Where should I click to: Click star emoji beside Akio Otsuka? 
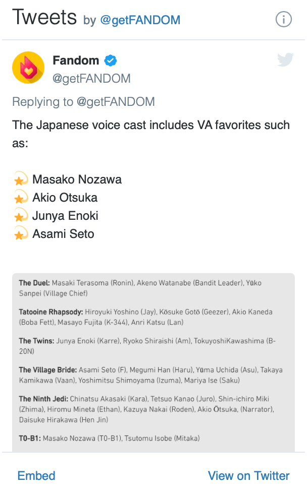[20, 198]
